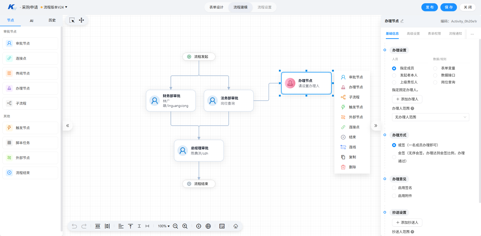Click the globe icon in the bottom toolbar
481x236 pixels.
click(208, 226)
